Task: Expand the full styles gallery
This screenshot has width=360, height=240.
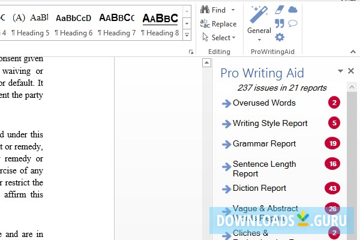Action: 187,35
